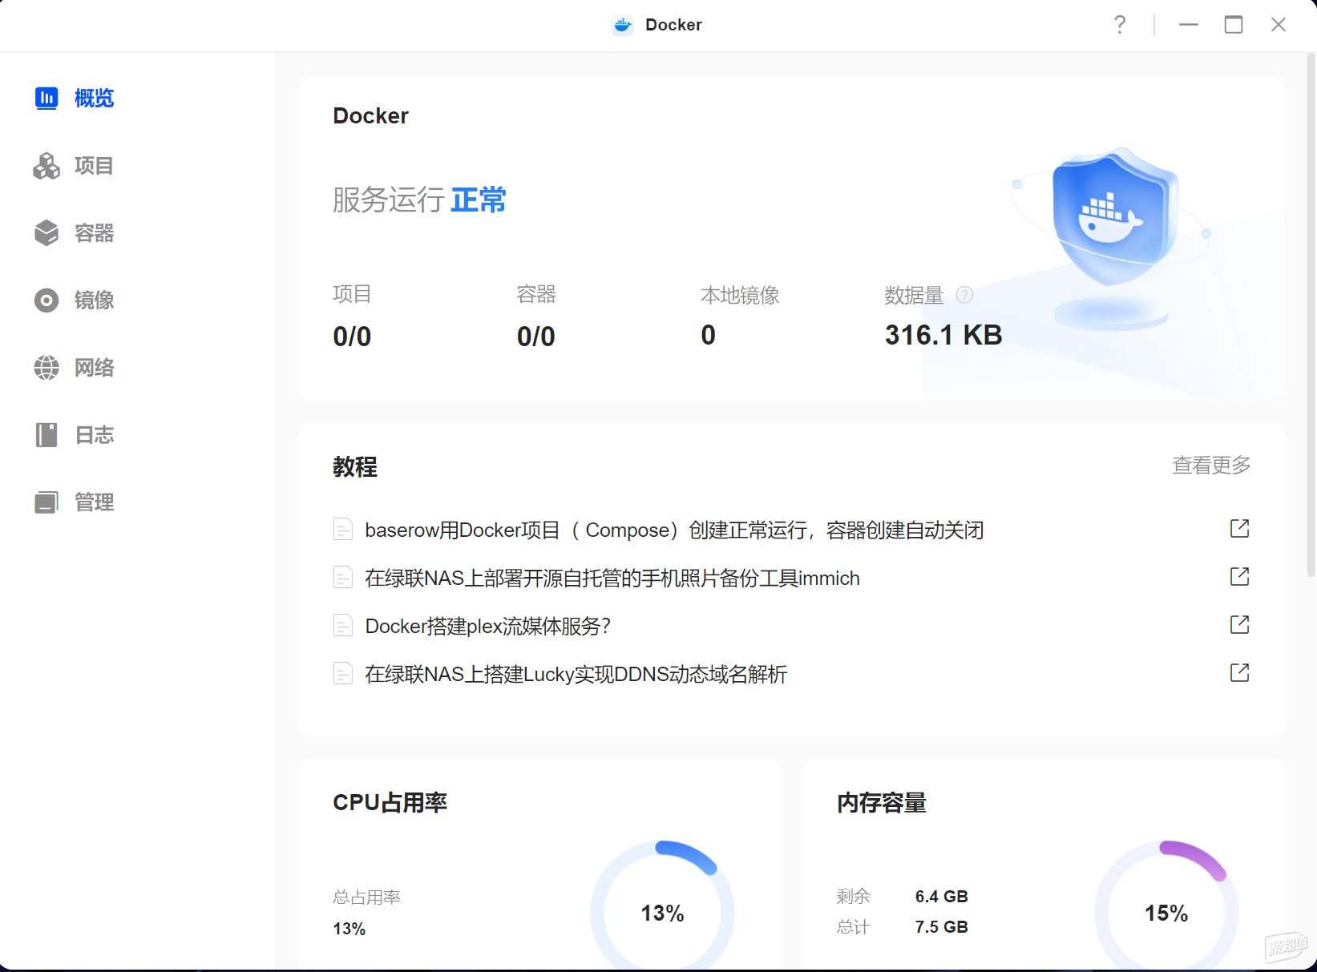Switch to the 项目 section
The width and height of the screenshot is (1317, 972).
pyautogui.click(x=95, y=166)
